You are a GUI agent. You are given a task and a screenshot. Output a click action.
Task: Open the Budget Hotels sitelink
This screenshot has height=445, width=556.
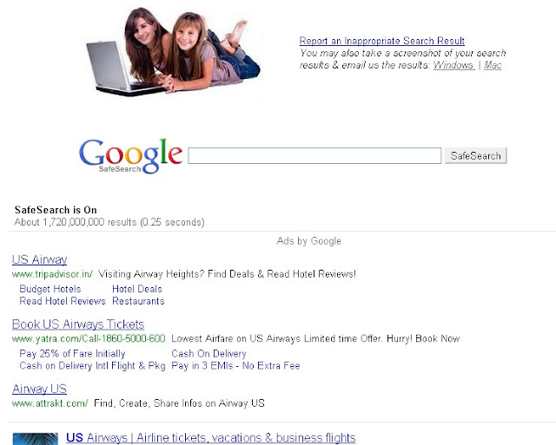click(x=50, y=289)
